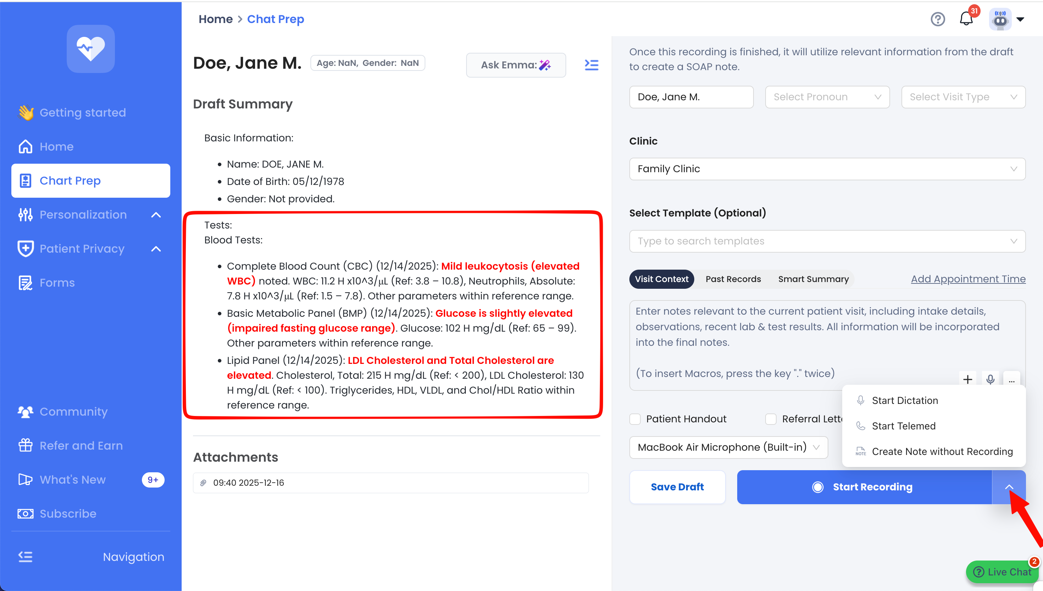
Task: Click the Save Draft button
Action: [x=677, y=487]
